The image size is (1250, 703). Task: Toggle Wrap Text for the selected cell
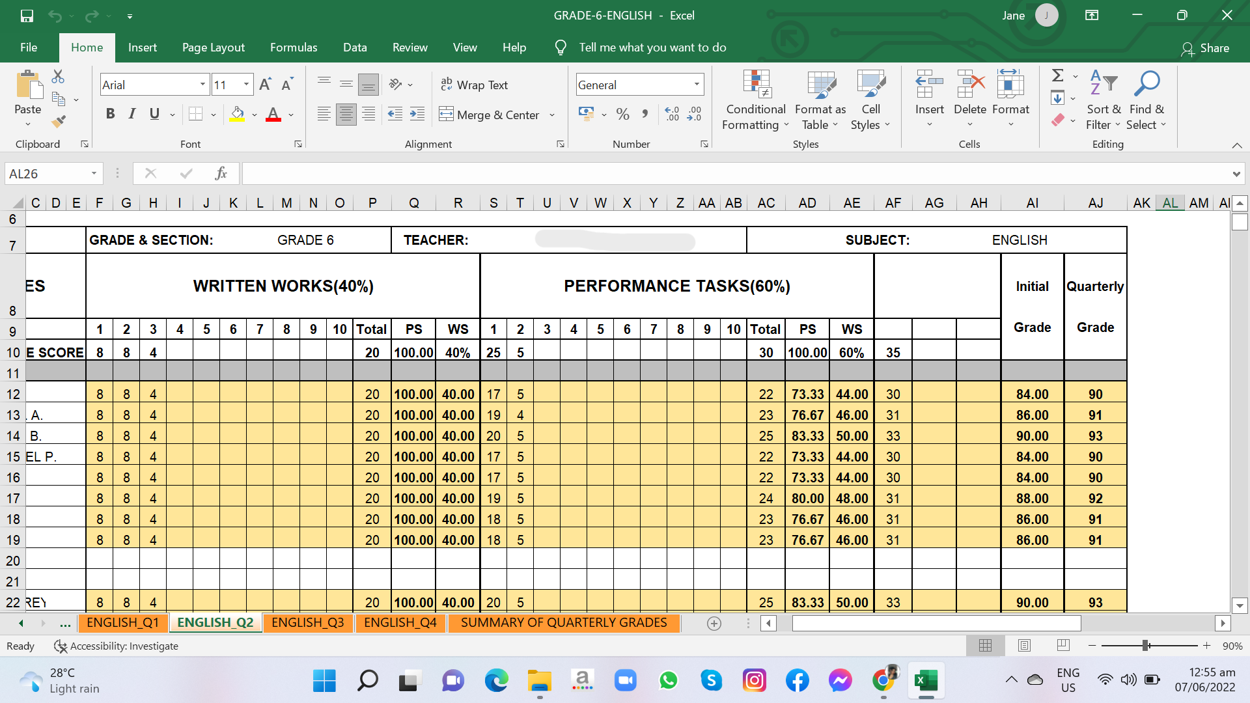tap(474, 85)
